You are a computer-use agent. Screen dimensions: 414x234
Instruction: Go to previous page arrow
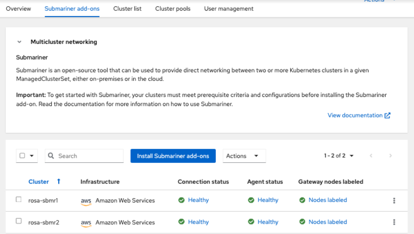pyautogui.click(x=371, y=156)
